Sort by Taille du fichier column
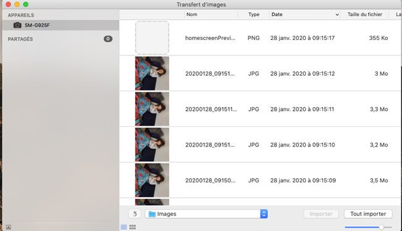Image resolution: width=402 pixels, height=231 pixels. [365, 15]
